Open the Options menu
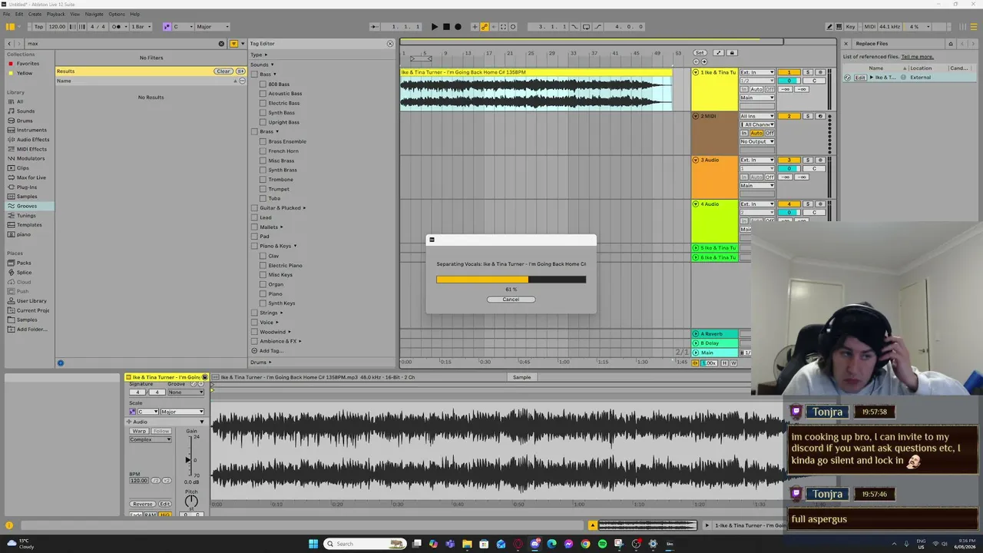Viewport: 983px width, 553px height. tap(117, 14)
